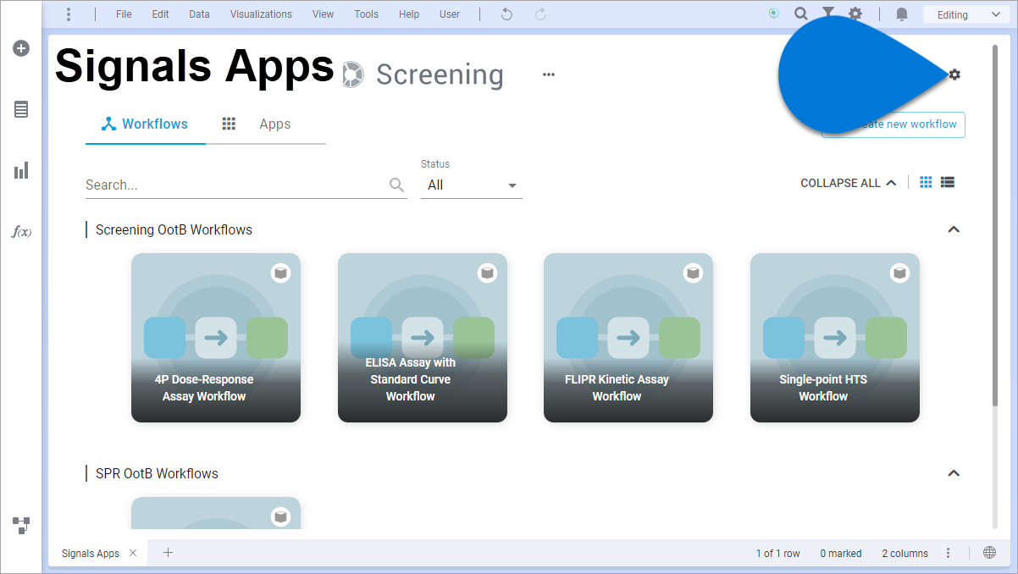
Task: Click the box badge on 4P Dose-Response card
Action: coord(280,273)
